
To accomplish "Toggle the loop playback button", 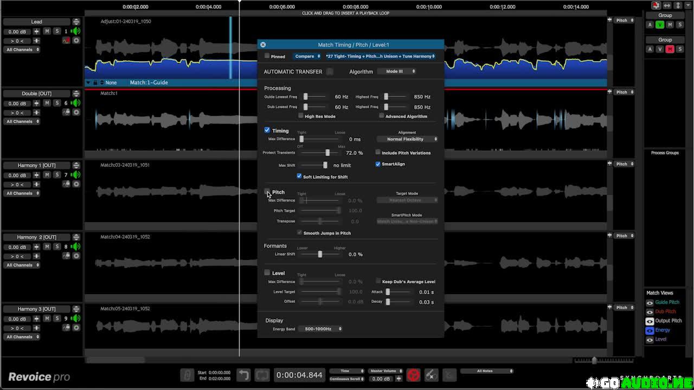I will point(262,375).
